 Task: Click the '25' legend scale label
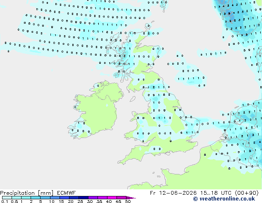[80, 201]
